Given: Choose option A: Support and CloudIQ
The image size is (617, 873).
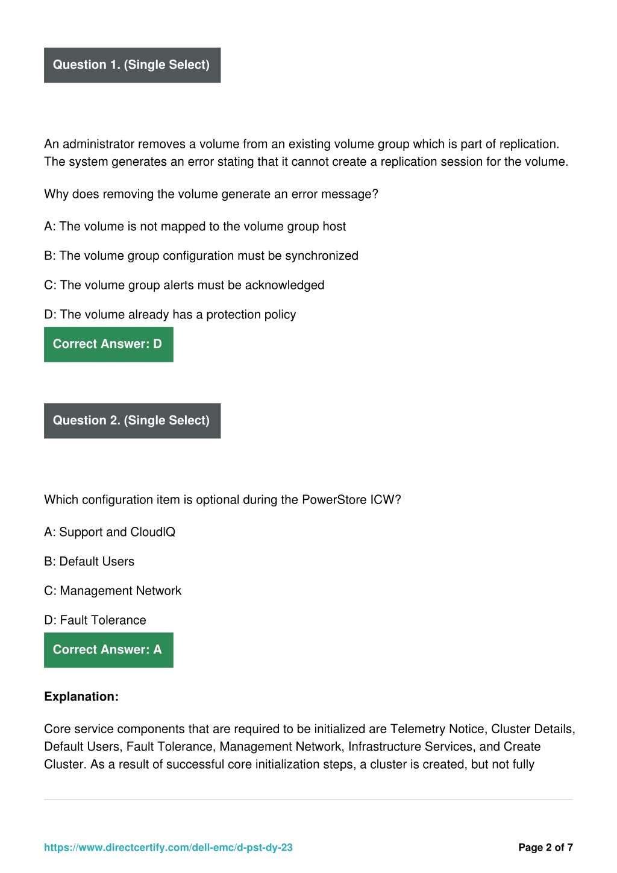Looking at the screenshot, I should pyautogui.click(x=110, y=532).
